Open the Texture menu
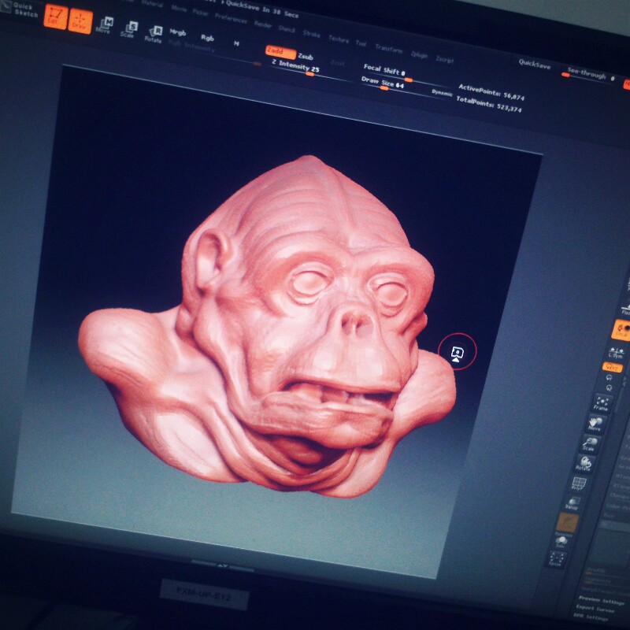 click(339, 39)
